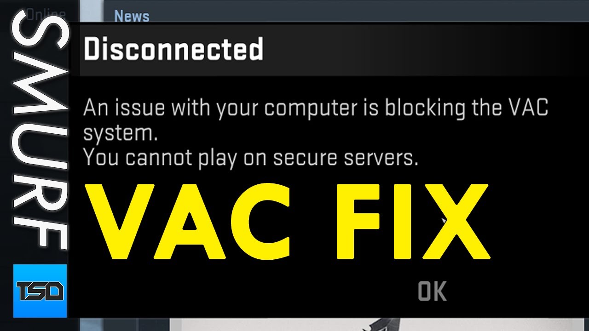Click the 'You cannot play on secure servers' text
This screenshot has width=589, height=331.
point(251,159)
